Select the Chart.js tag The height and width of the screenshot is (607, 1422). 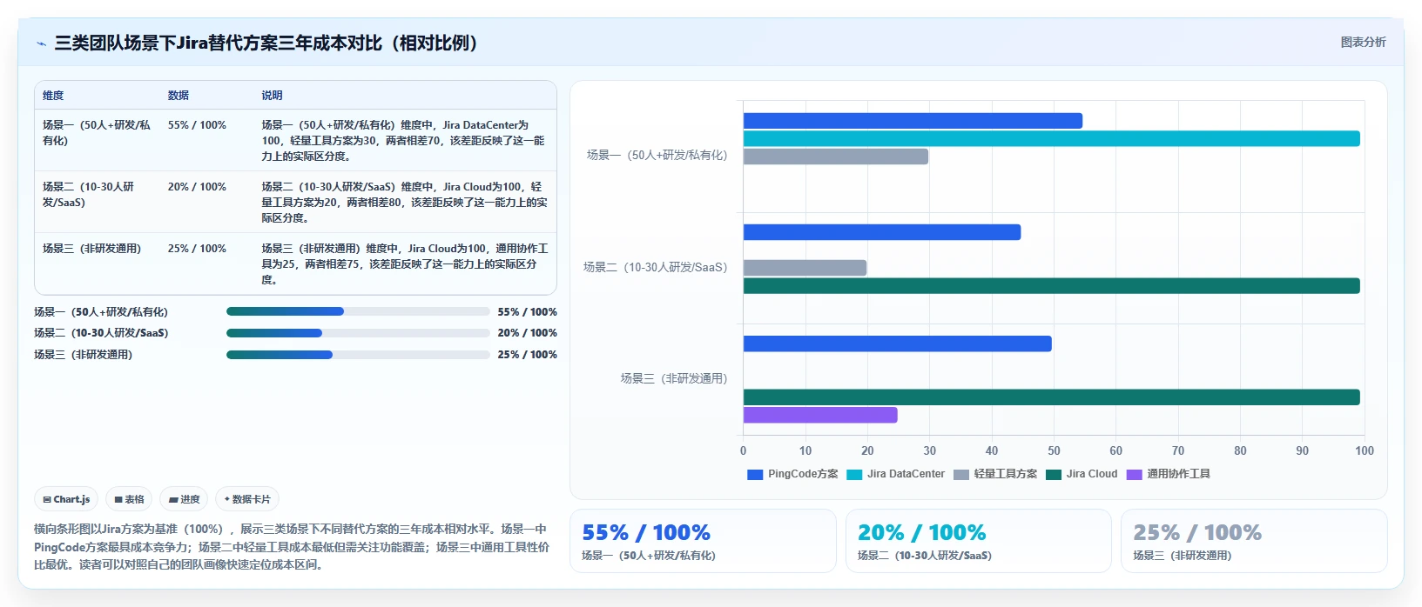(66, 499)
